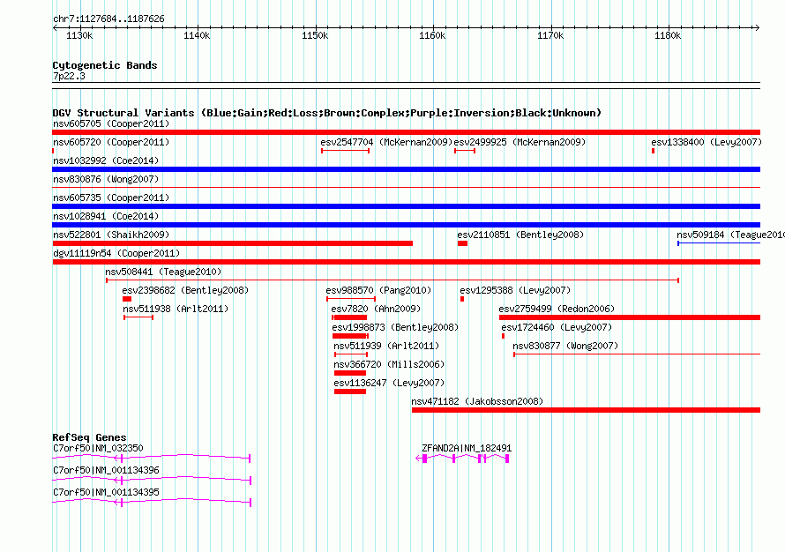Select nsv522801 (Shaikh2009) label

[x=111, y=235]
